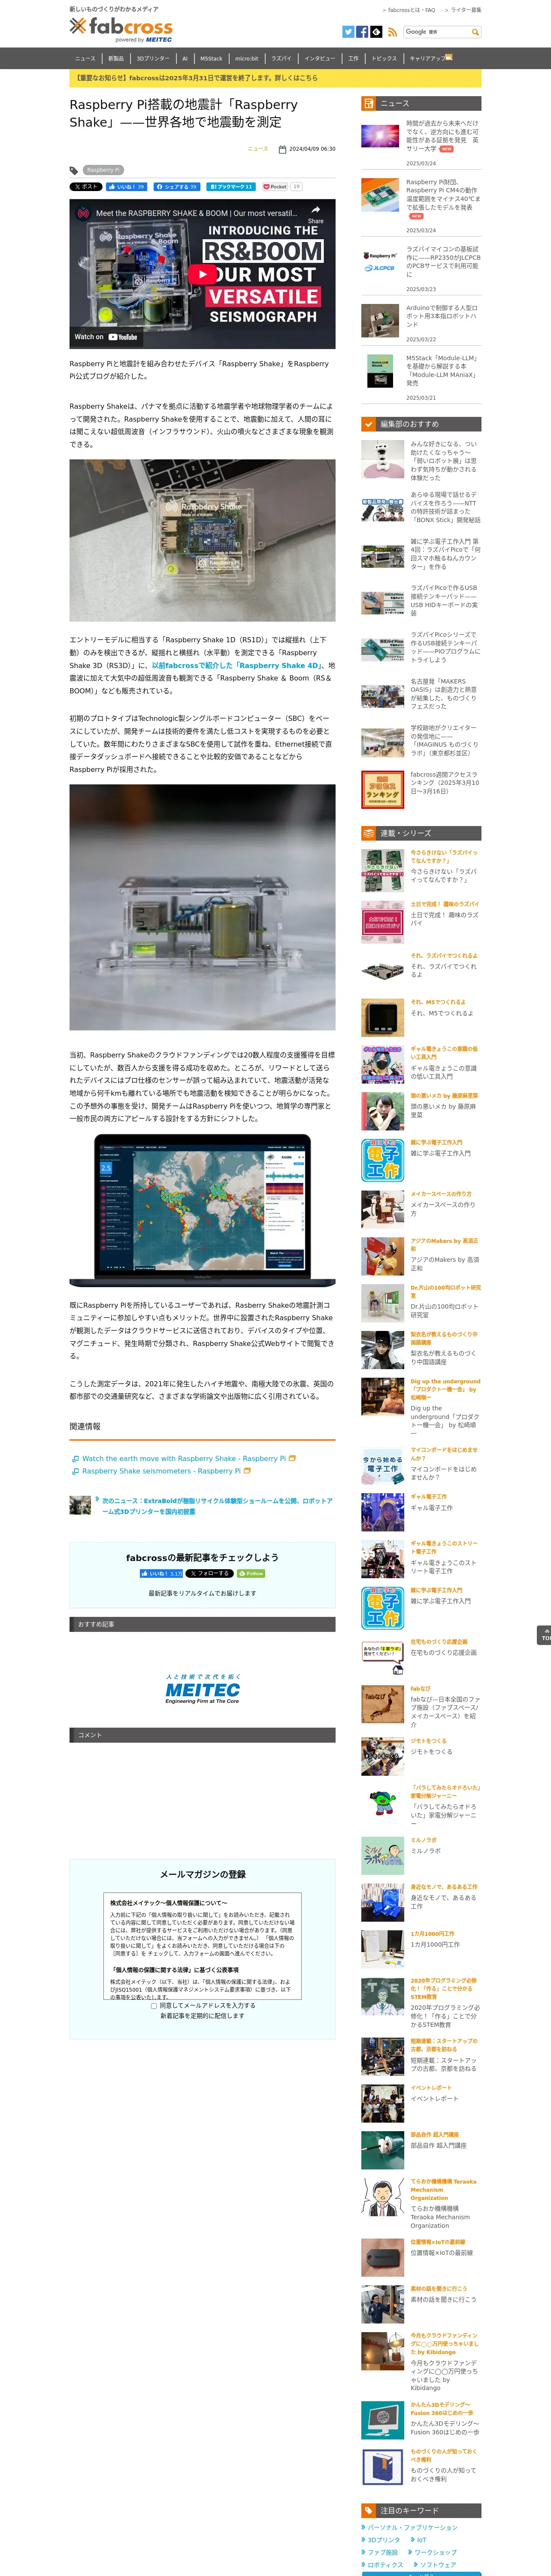Image resolution: width=551 pixels, height=2576 pixels.
Task: Open Dr.片山の100均ロボット研究室 series
Action: tap(445, 1291)
